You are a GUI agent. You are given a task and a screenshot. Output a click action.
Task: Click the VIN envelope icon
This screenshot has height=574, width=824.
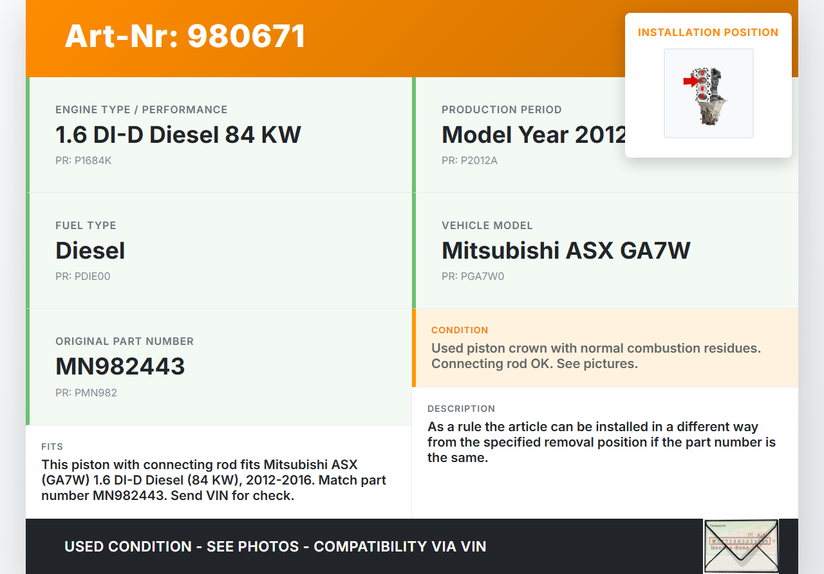(740, 546)
